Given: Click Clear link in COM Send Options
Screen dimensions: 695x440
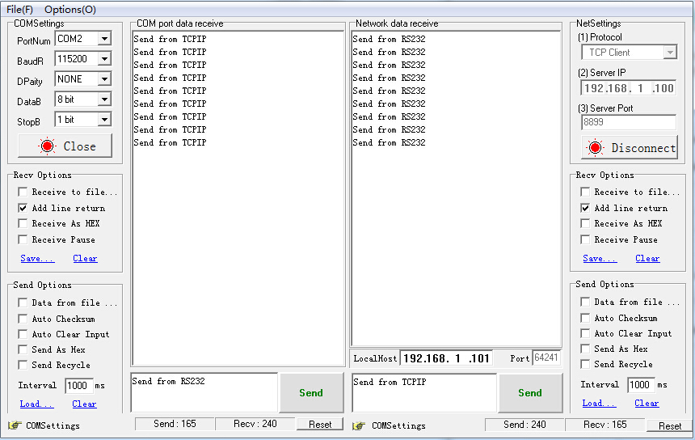Looking at the screenshot, I should [x=84, y=404].
